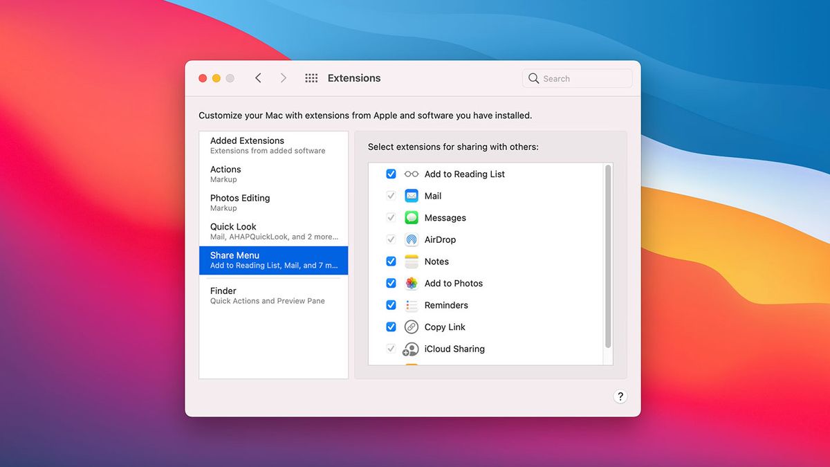Image resolution: width=830 pixels, height=467 pixels.
Task: Click the Reminders icon
Action: 411,305
